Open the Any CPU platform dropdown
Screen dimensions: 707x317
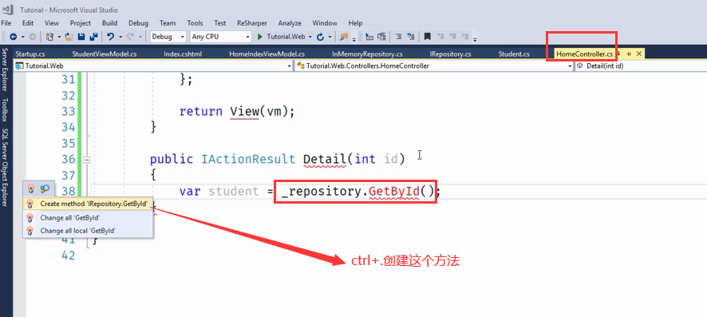point(220,37)
